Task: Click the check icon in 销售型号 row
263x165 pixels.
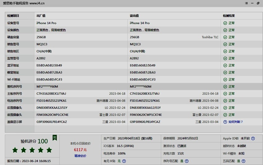Action: pos(225,44)
